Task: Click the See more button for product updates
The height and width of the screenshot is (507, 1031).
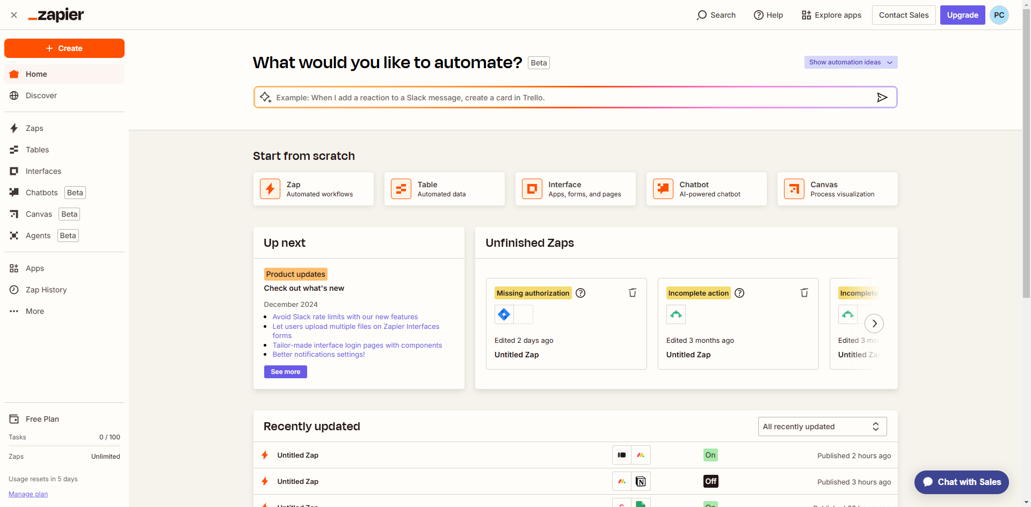Action: [x=285, y=371]
